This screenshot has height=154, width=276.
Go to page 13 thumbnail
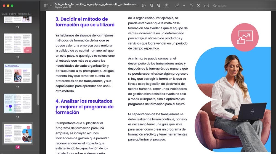coord(18,104)
